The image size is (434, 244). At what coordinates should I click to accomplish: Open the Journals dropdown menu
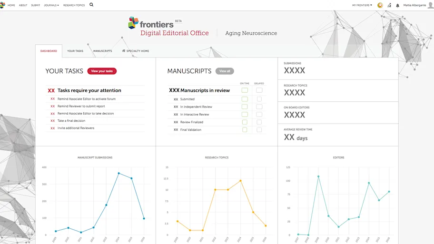point(51,5)
